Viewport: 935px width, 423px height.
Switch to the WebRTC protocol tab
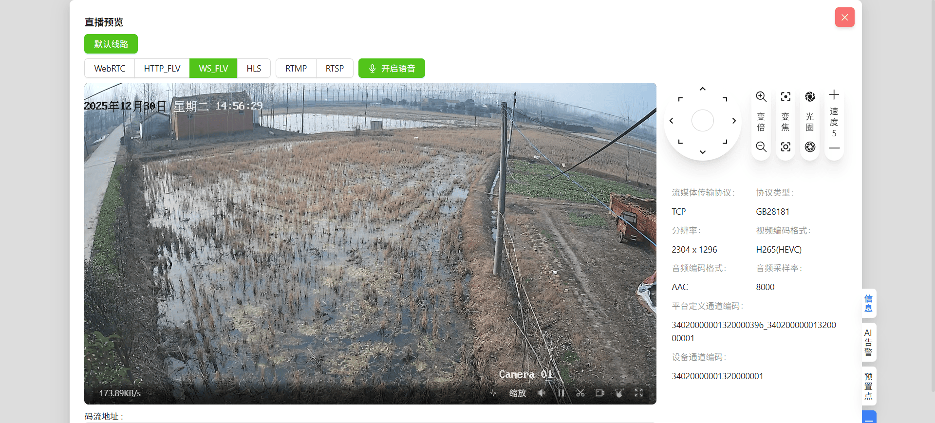[x=110, y=68]
